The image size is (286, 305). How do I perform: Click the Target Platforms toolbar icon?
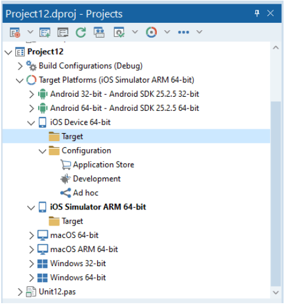point(151,32)
